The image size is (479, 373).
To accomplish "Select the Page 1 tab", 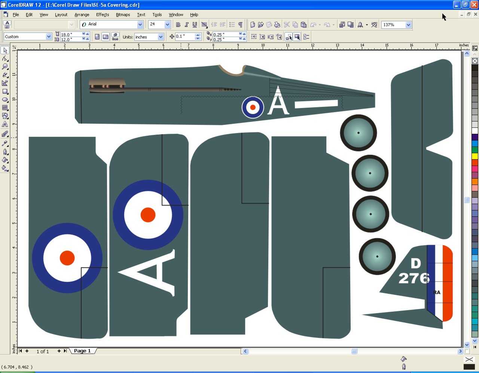I will coord(82,351).
